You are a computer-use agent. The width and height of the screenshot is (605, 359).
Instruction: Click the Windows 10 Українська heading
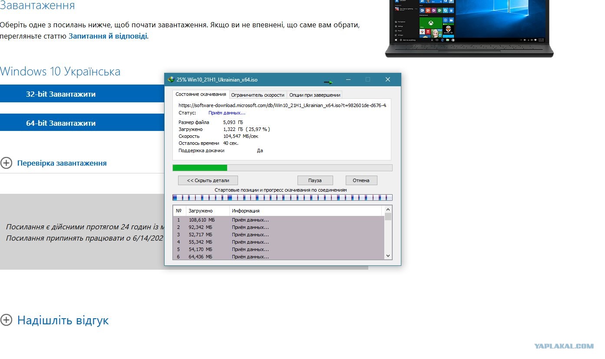coord(60,72)
